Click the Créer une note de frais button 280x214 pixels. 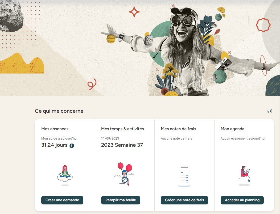184,200
